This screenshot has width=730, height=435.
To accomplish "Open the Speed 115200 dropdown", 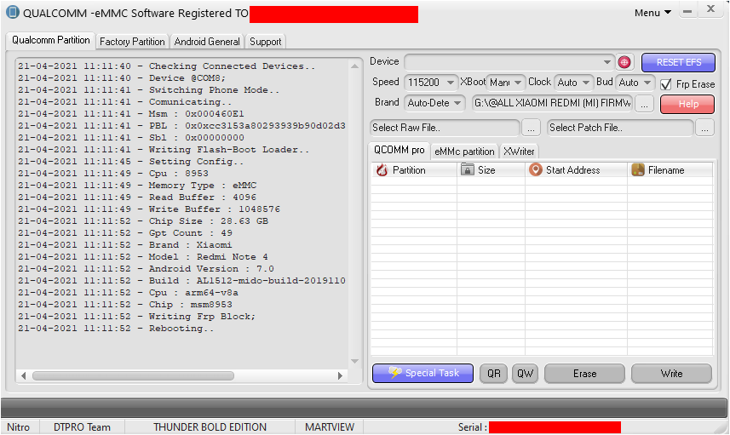I will (x=431, y=83).
